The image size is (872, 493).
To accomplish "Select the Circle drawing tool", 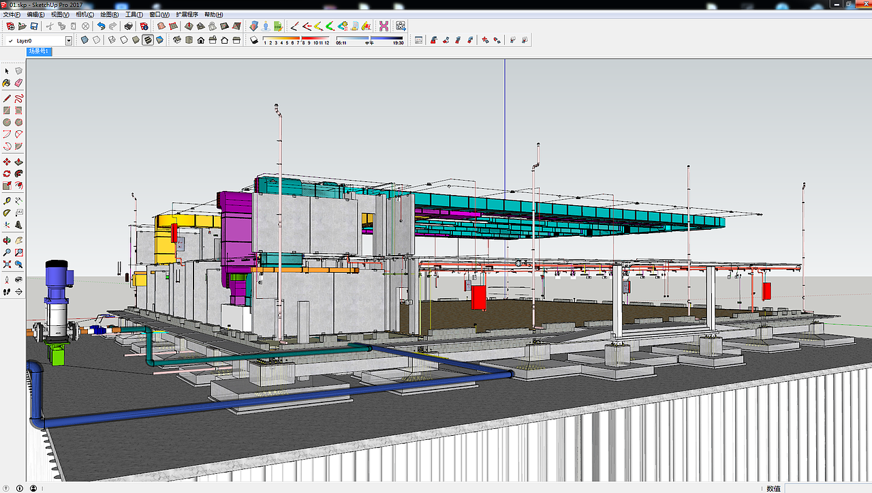I will pos(7,122).
